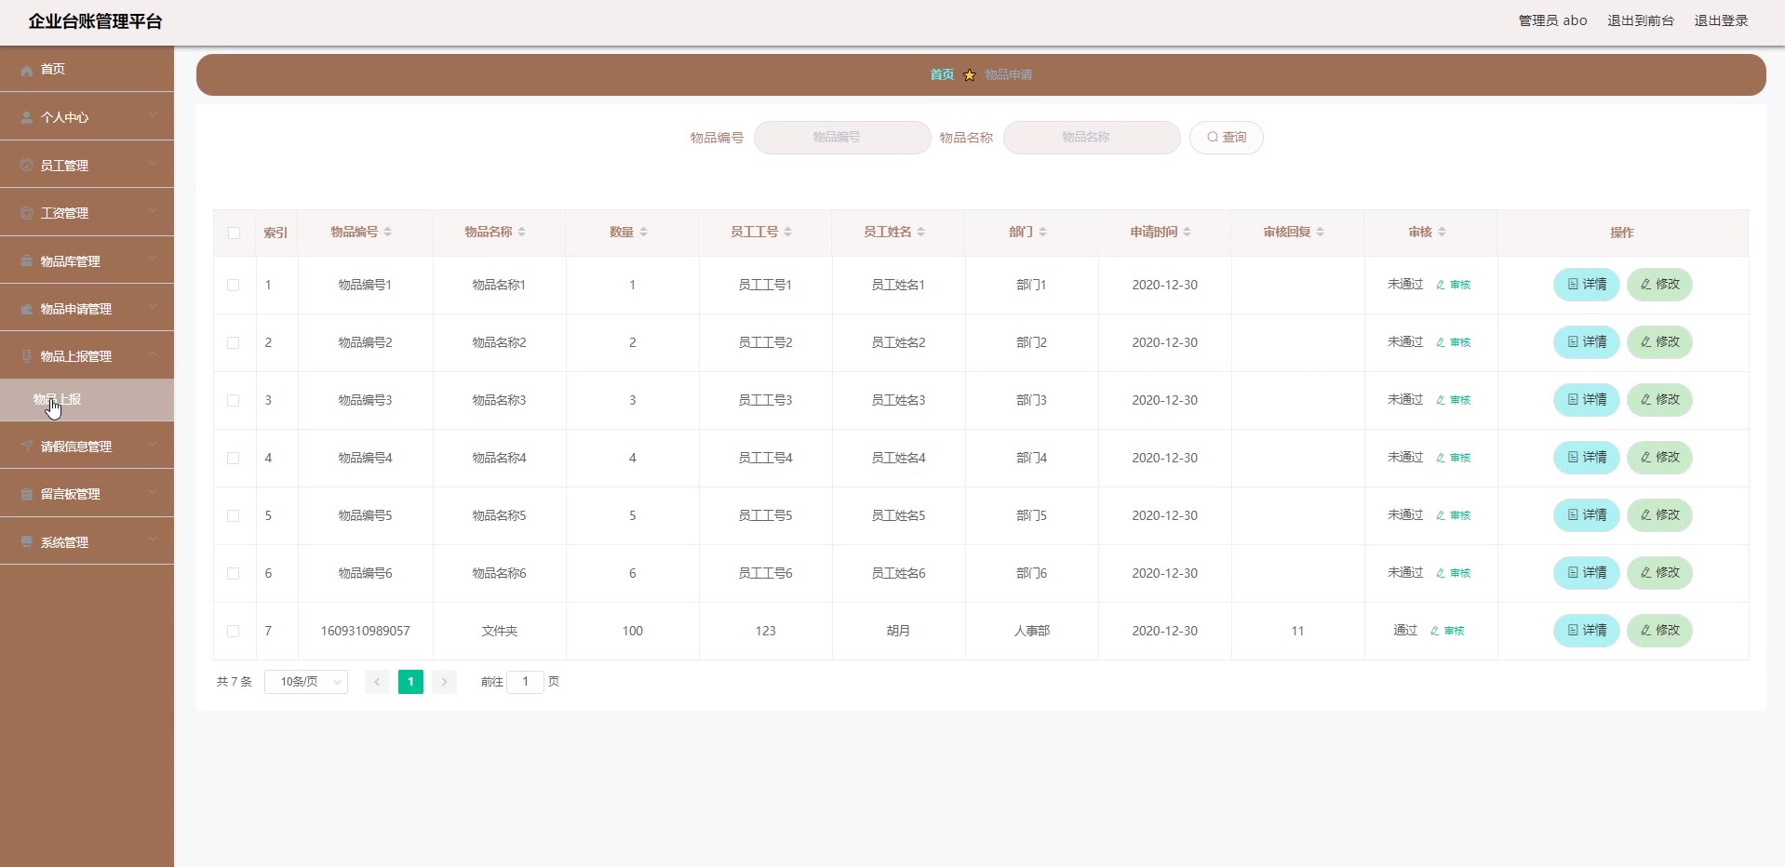Click the home icon in the sidebar
The image size is (1785, 867).
pyautogui.click(x=27, y=70)
